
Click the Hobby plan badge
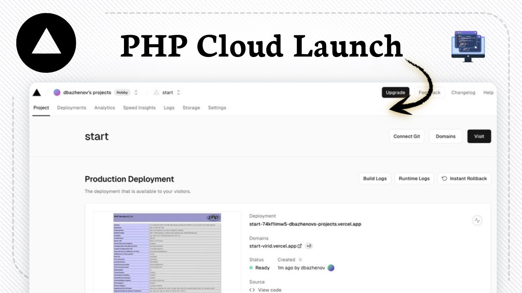[x=122, y=92]
